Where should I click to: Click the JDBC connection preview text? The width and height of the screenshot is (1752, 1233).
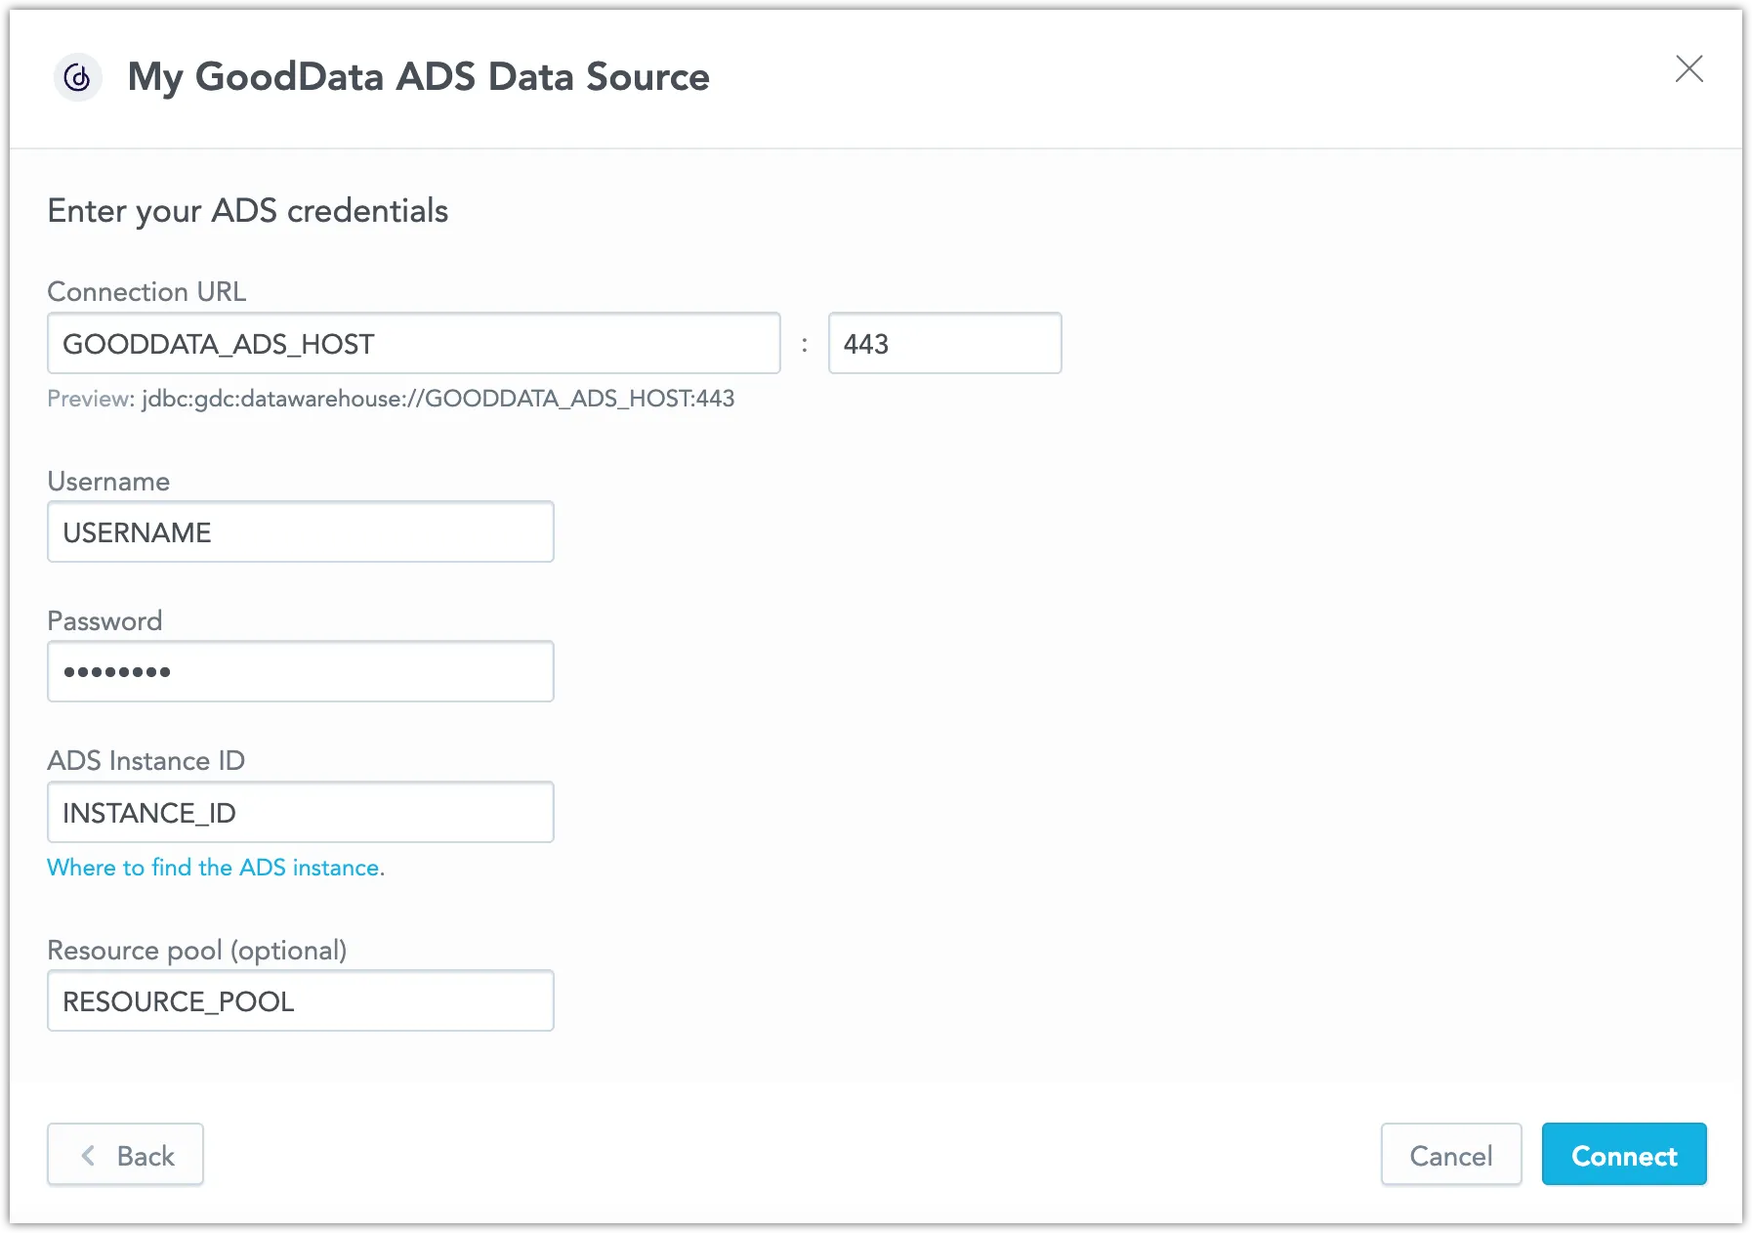pos(391,399)
